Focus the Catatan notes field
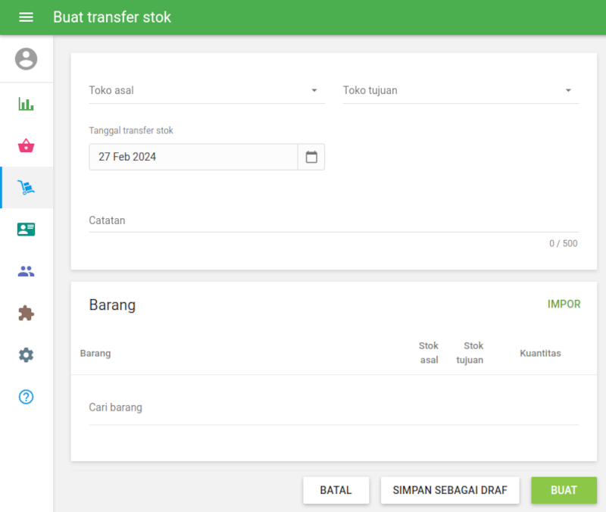 click(x=333, y=221)
